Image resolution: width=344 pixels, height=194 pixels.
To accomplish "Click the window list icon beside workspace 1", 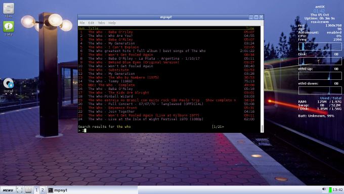I will [28, 190].
